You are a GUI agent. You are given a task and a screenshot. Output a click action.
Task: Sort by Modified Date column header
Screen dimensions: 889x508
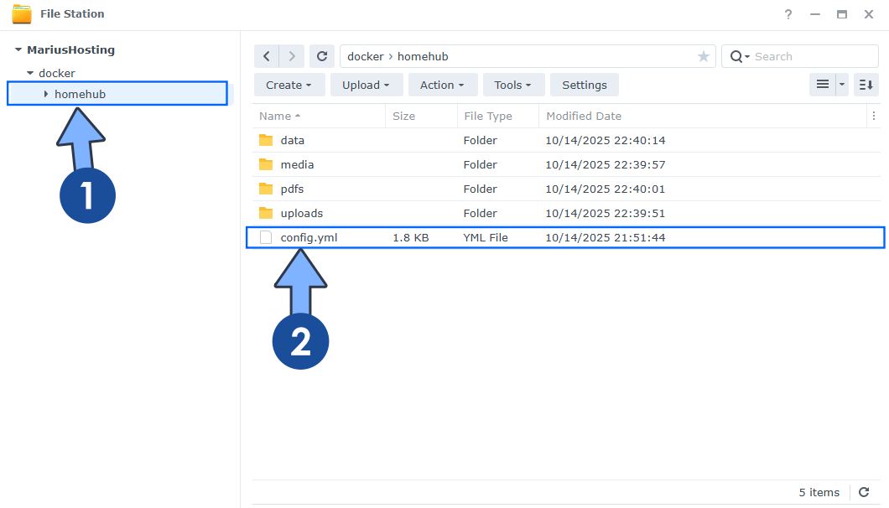point(584,117)
